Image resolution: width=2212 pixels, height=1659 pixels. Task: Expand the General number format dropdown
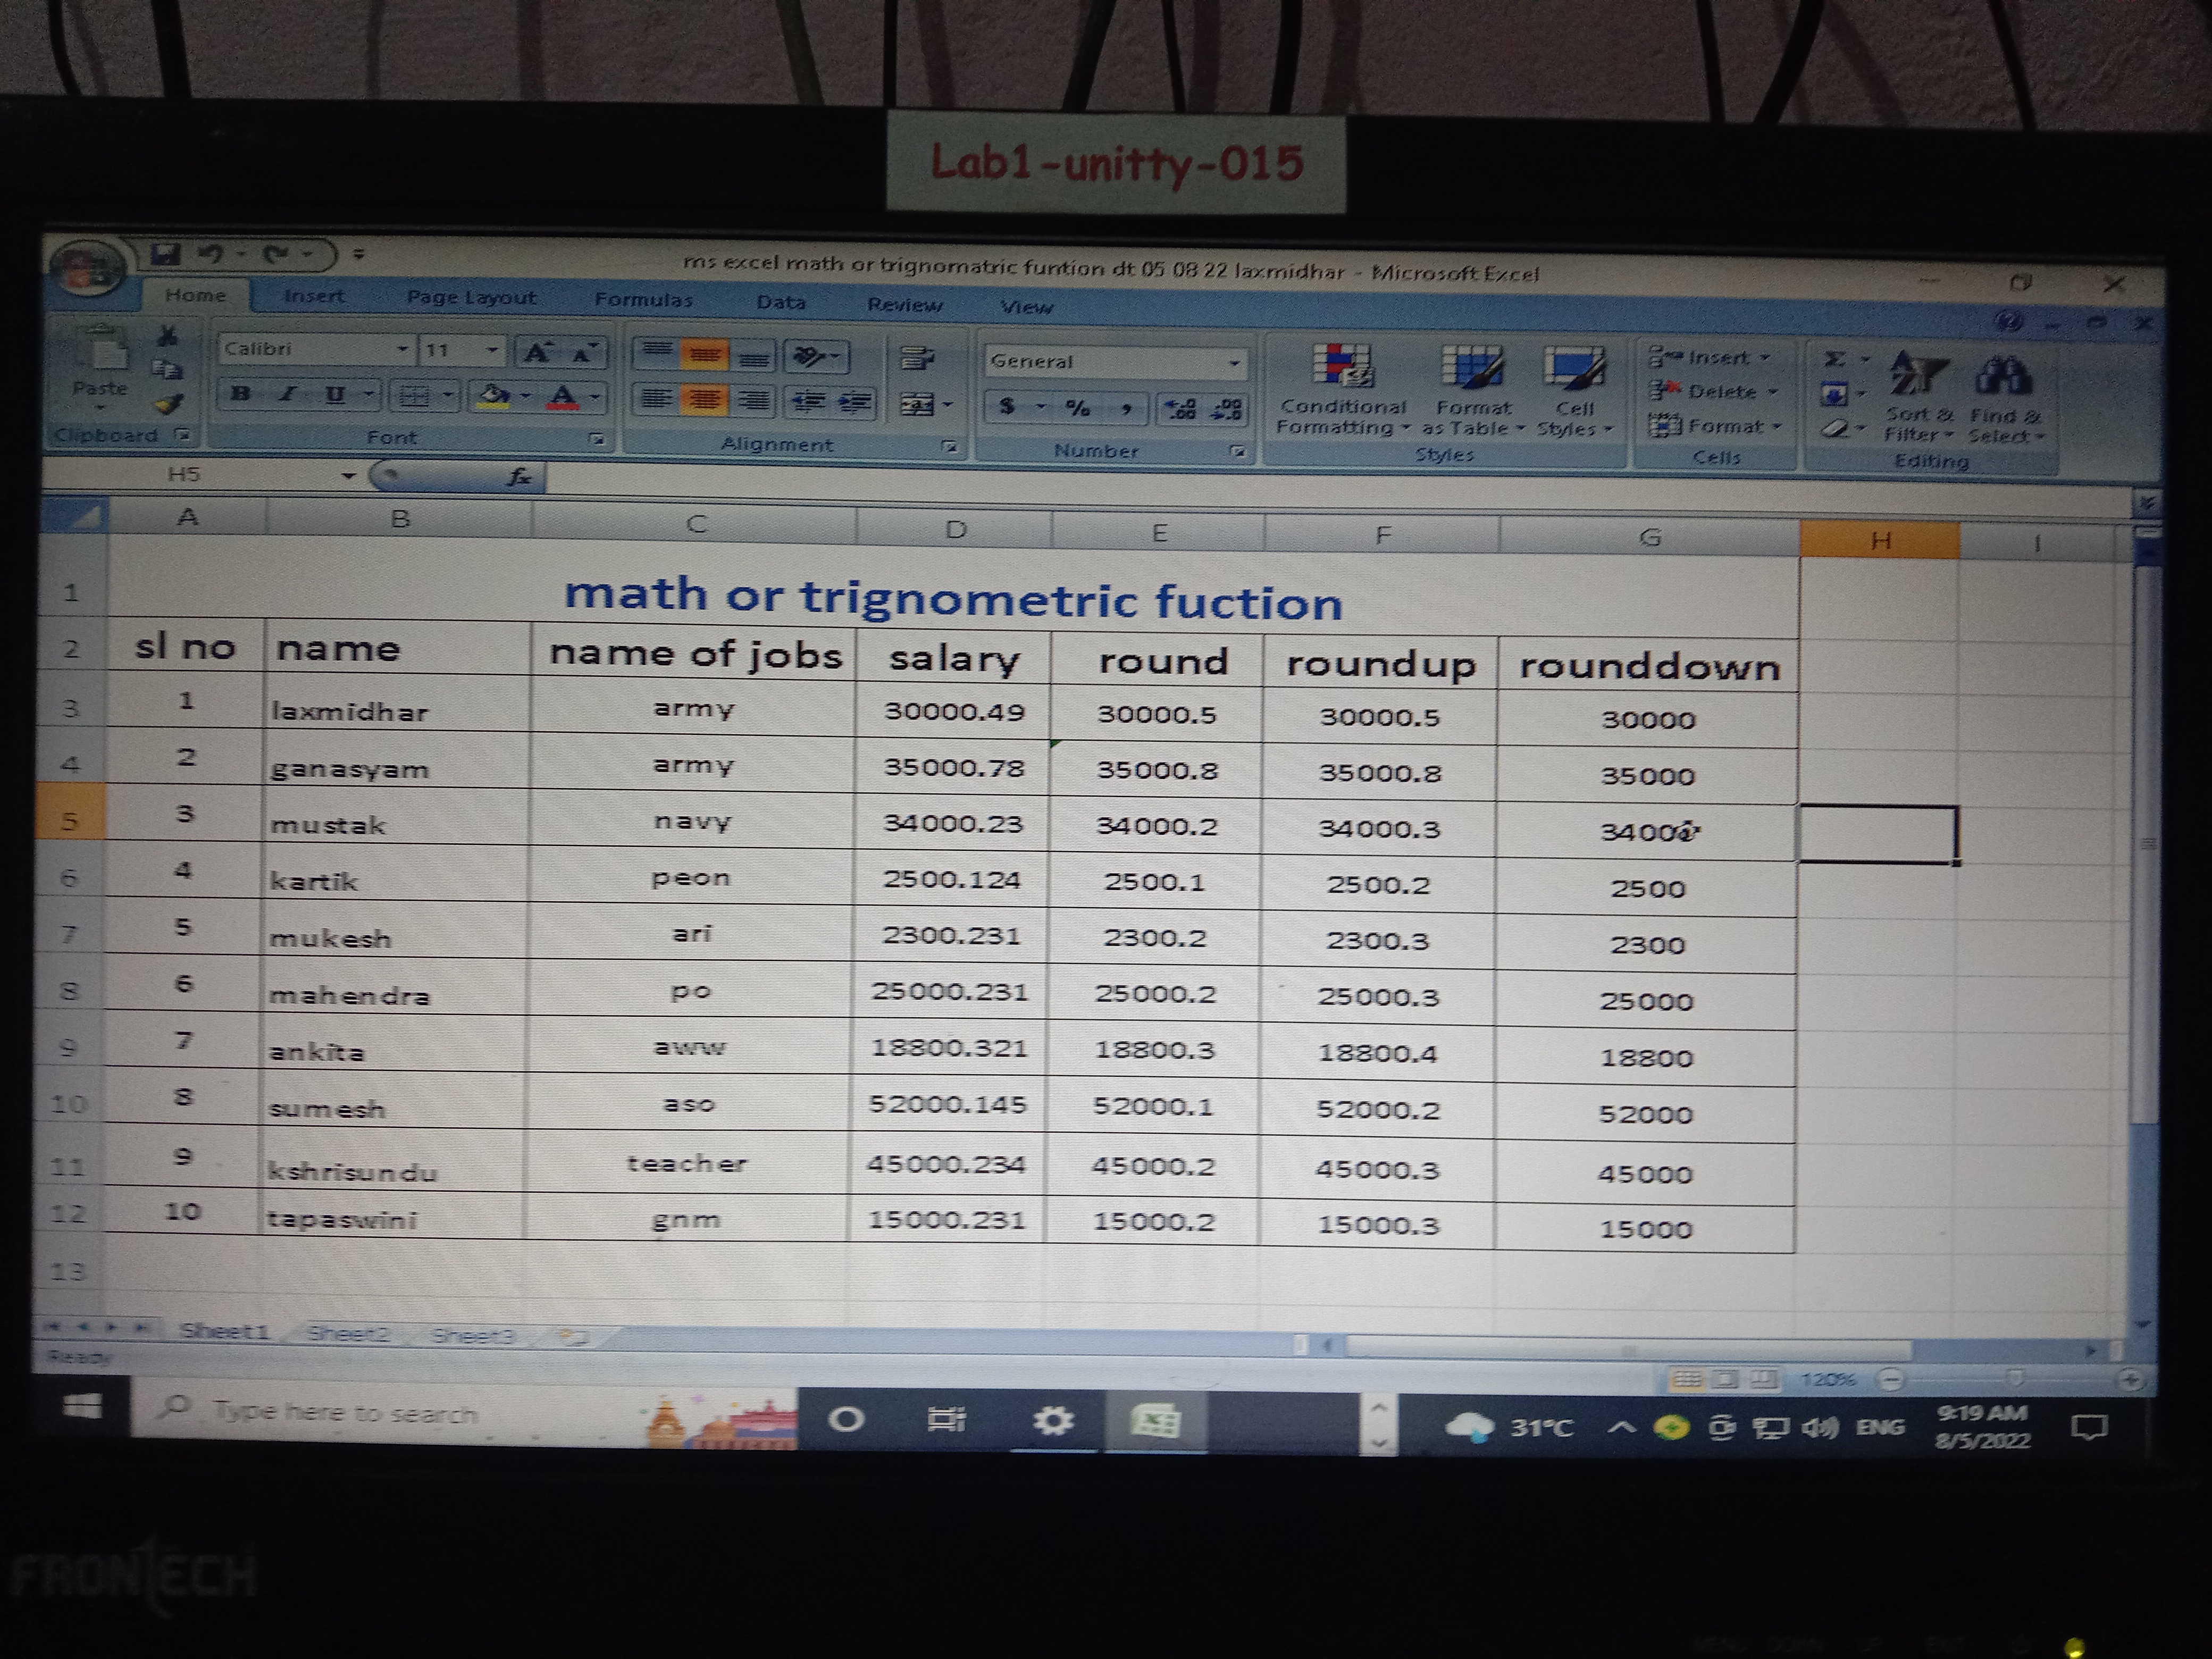[1235, 363]
